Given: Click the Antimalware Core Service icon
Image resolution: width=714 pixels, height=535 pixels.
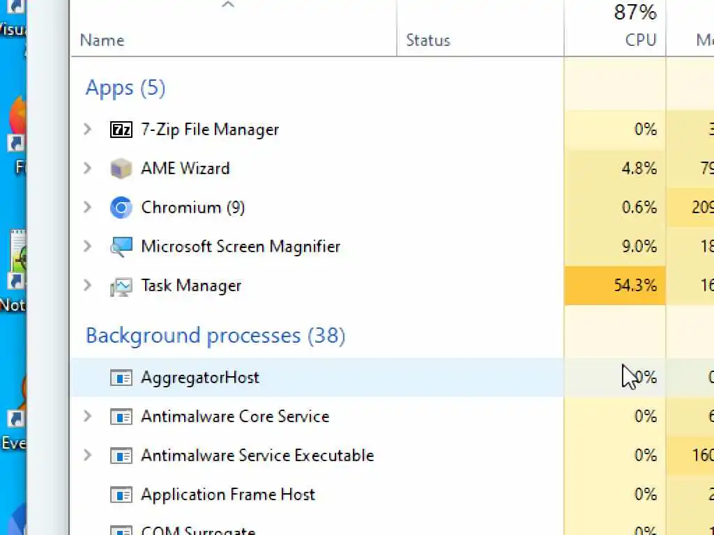Looking at the screenshot, I should point(121,417).
